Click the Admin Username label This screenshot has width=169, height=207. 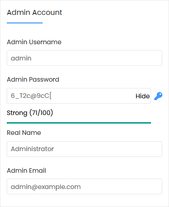(x=34, y=42)
